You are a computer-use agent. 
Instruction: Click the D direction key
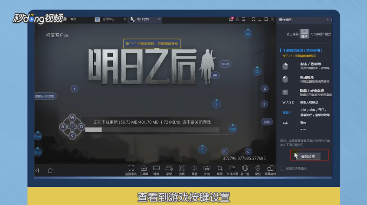(x=82, y=127)
